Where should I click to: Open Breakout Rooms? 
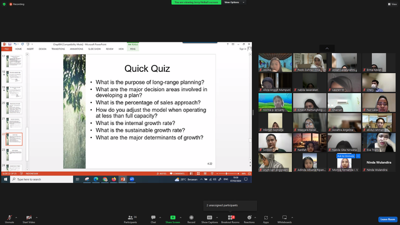tap(231, 219)
